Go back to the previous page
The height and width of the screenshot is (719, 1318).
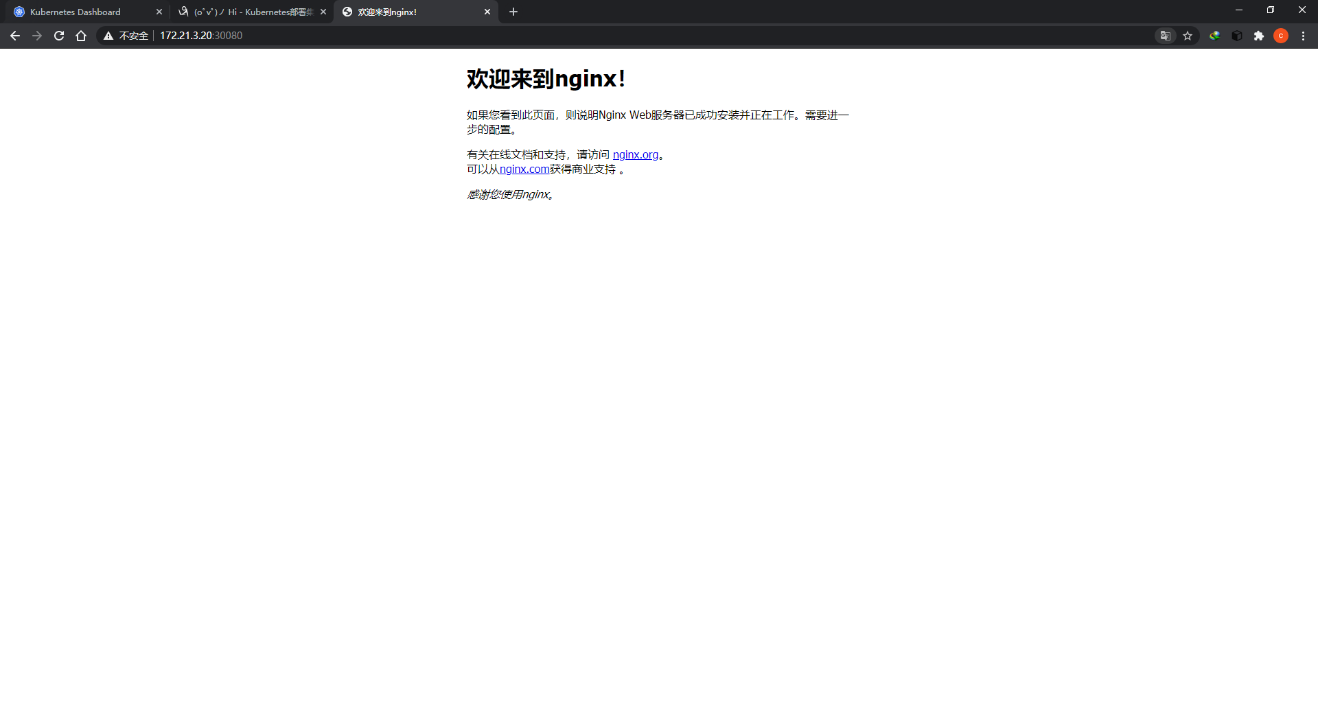tap(15, 36)
